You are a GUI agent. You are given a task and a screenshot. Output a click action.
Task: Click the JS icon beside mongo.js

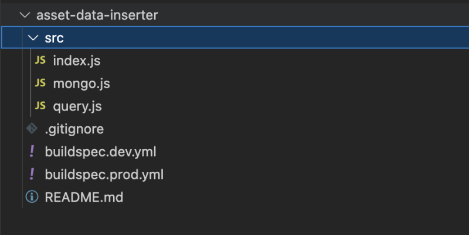pos(40,84)
